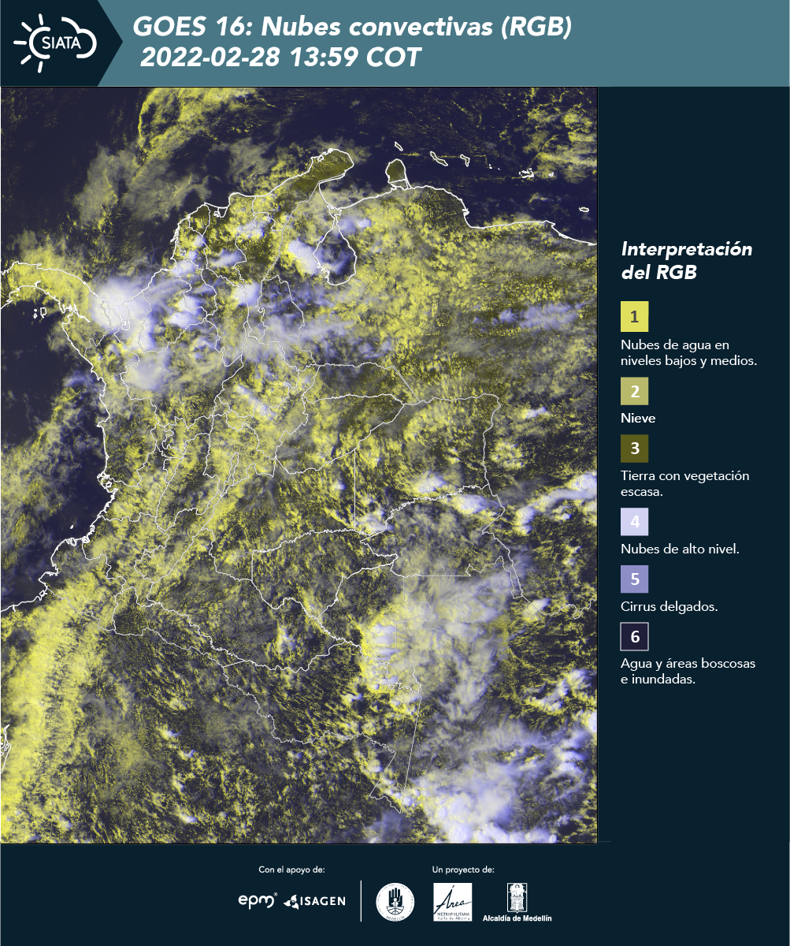The width and height of the screenshot is (790, 946).
Task: Click the "Nubes de agua en niveles bajos y medios." label
Action: click(x=689, y=352)
